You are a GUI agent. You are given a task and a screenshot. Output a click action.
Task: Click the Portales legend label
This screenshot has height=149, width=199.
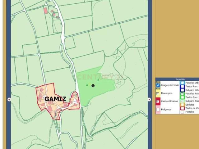[190, 112]
